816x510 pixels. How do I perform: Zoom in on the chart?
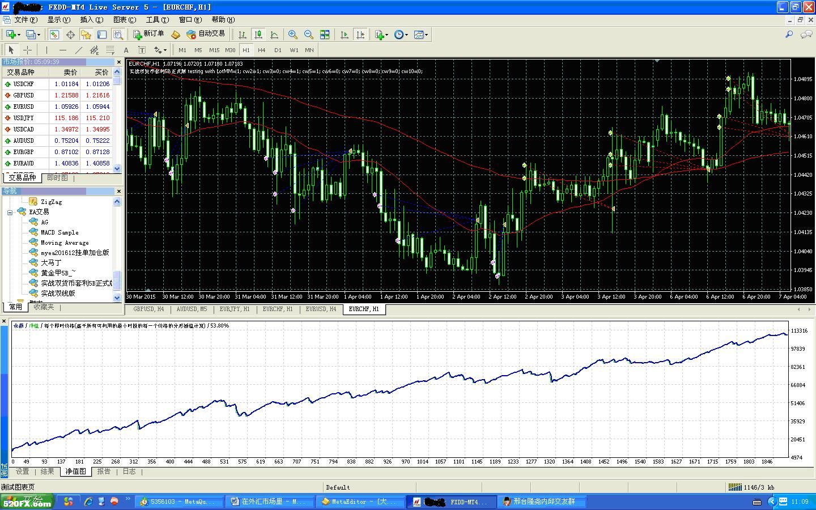[x=293, y=35]
